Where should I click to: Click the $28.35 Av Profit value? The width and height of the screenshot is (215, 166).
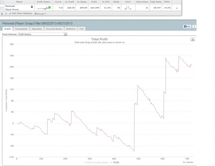71,8
